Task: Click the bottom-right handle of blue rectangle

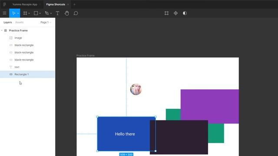Action: (x=156, y=151)
